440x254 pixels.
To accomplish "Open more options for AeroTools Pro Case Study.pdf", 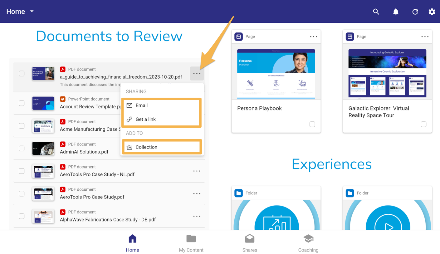I will click(197, 194).
